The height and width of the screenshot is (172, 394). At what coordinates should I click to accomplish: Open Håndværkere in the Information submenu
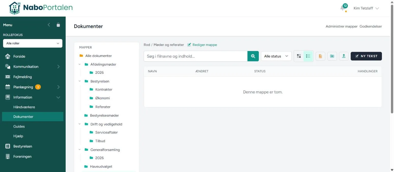click(24, 107)
